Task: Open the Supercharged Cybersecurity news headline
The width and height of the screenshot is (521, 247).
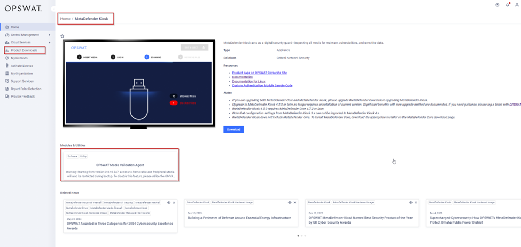Action: click(475, 220)
